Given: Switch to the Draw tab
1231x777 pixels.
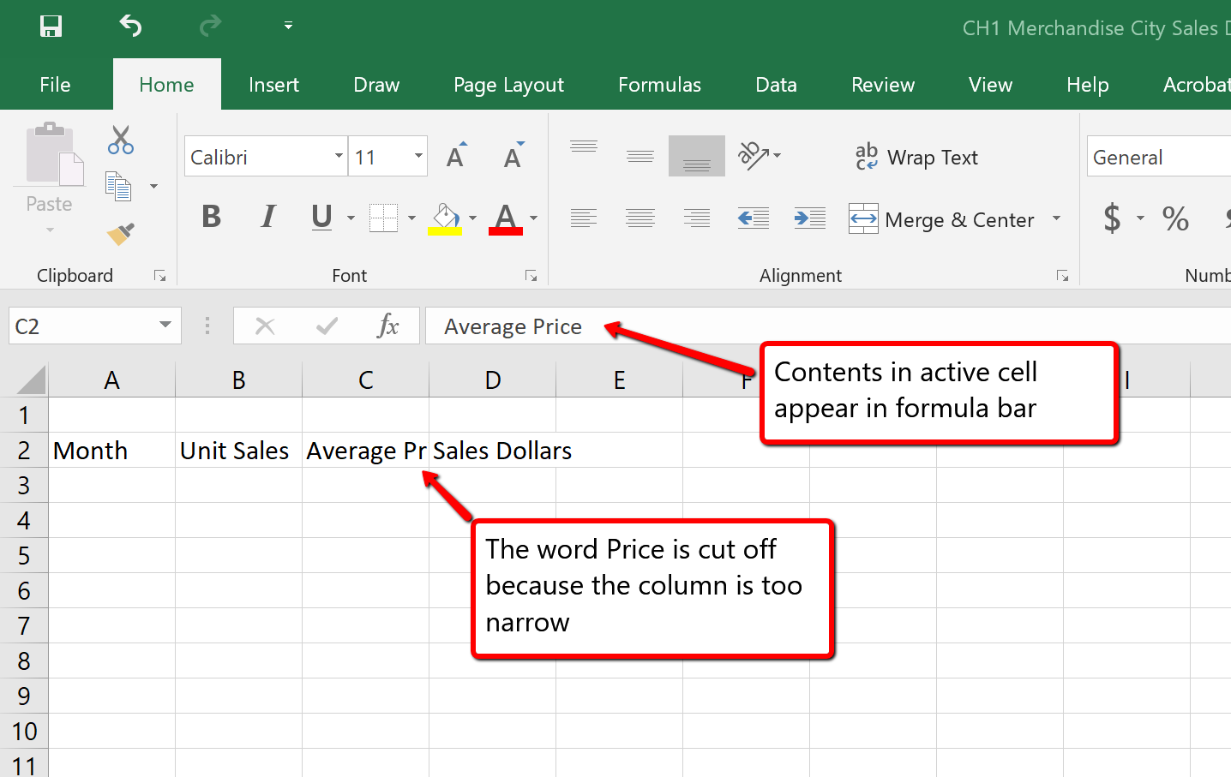Looking at the screenshot, I should point(376,85).
